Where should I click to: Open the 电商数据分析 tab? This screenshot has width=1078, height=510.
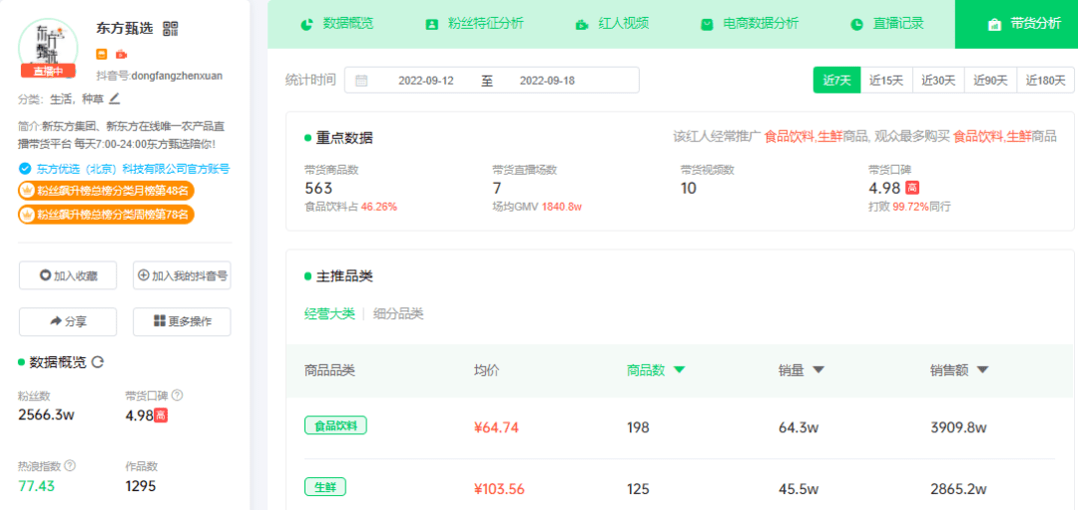pyautogui.click(x=750, y=24)
